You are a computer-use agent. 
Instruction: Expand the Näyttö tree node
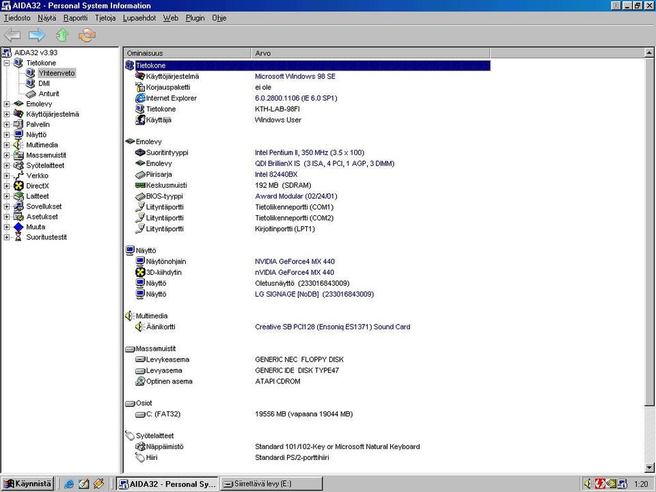7,135
